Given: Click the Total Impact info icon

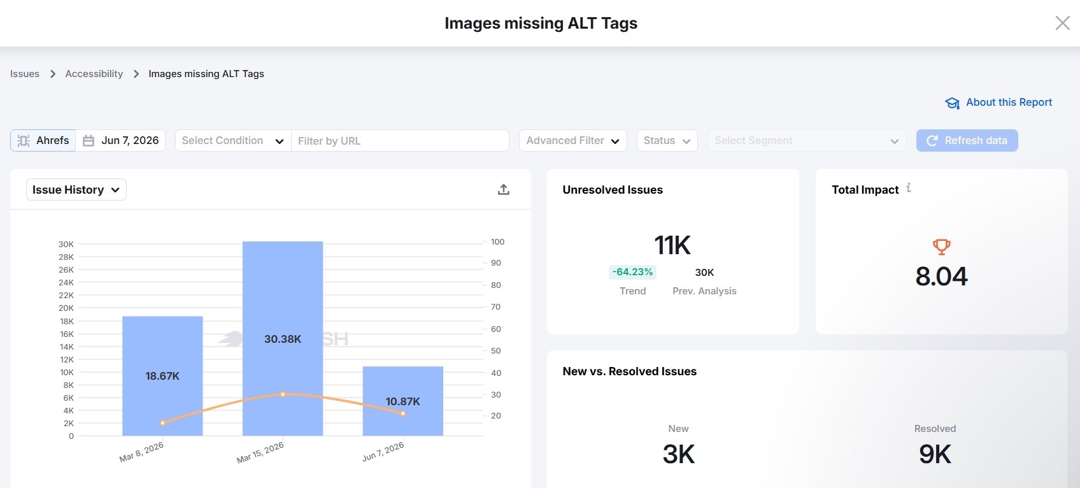Looking at the screenshot, I should point(909,188).
